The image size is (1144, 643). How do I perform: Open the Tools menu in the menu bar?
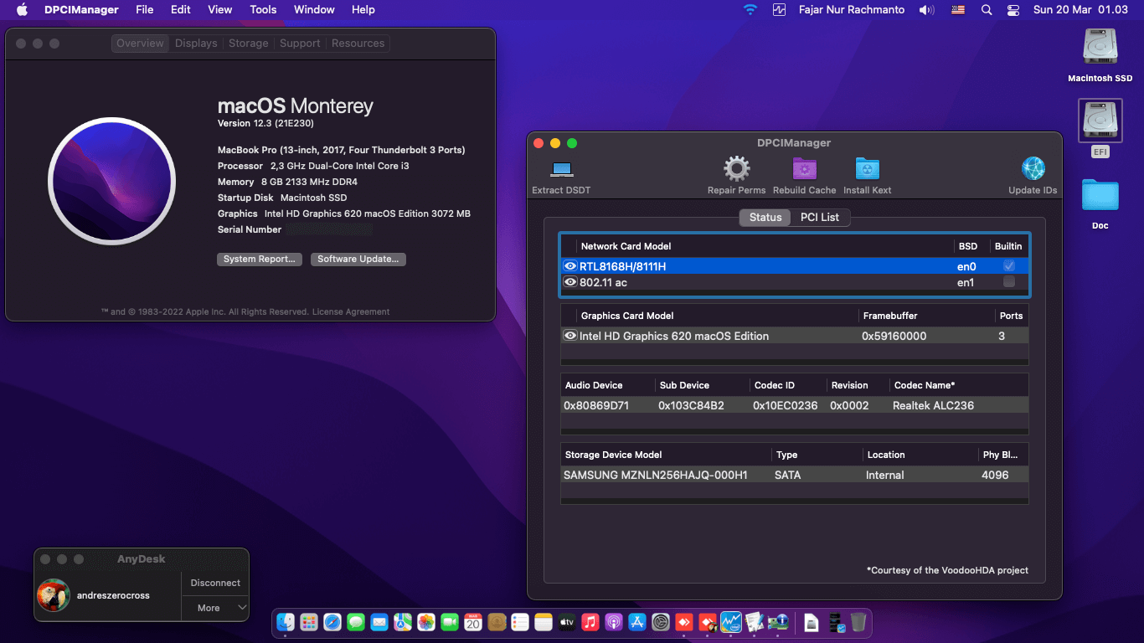tap(262, 9)
